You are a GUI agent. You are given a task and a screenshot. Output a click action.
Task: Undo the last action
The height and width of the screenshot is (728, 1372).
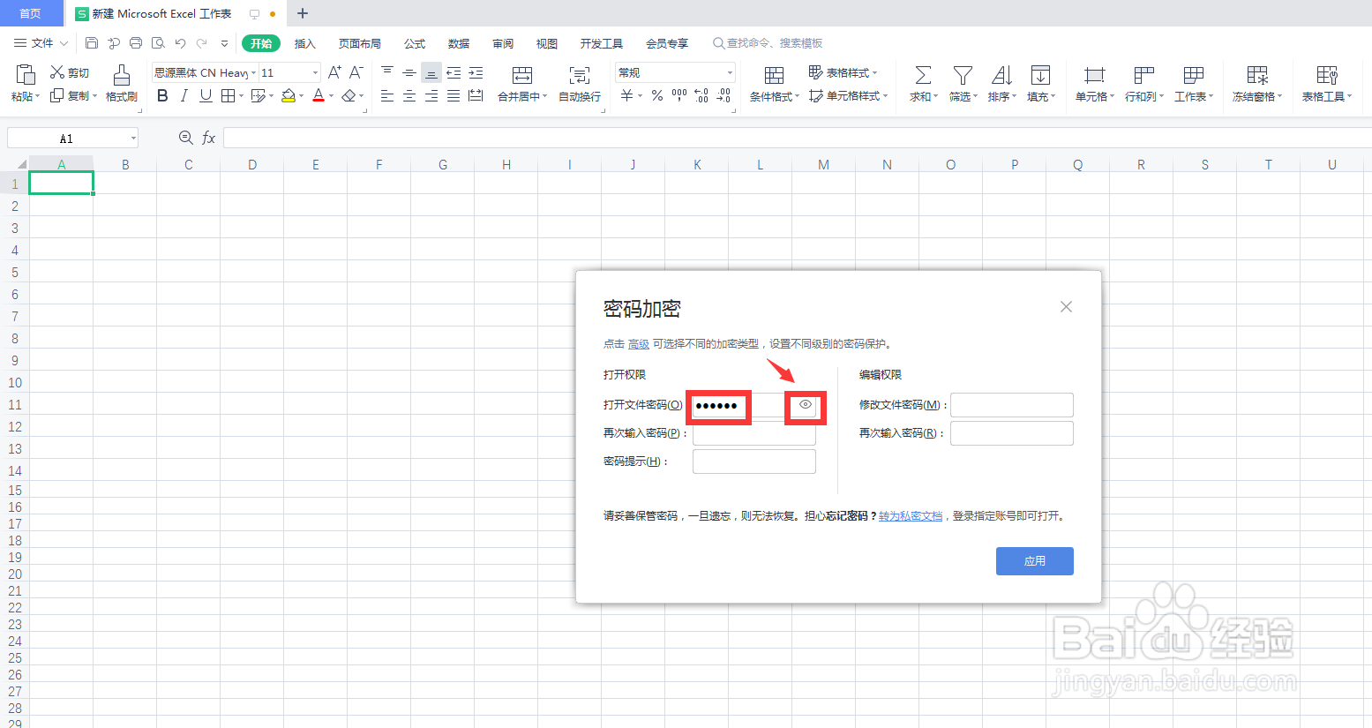180,42
